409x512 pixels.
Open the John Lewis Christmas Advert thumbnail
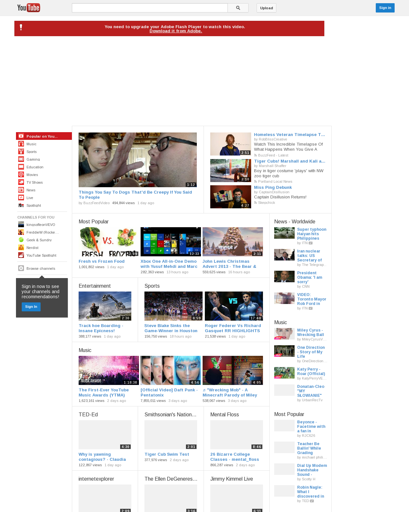coord(233,242)
